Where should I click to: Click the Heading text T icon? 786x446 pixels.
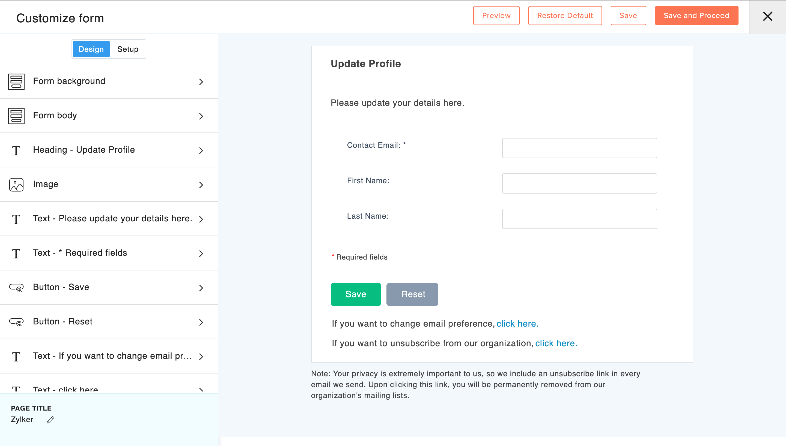(16, 150)
